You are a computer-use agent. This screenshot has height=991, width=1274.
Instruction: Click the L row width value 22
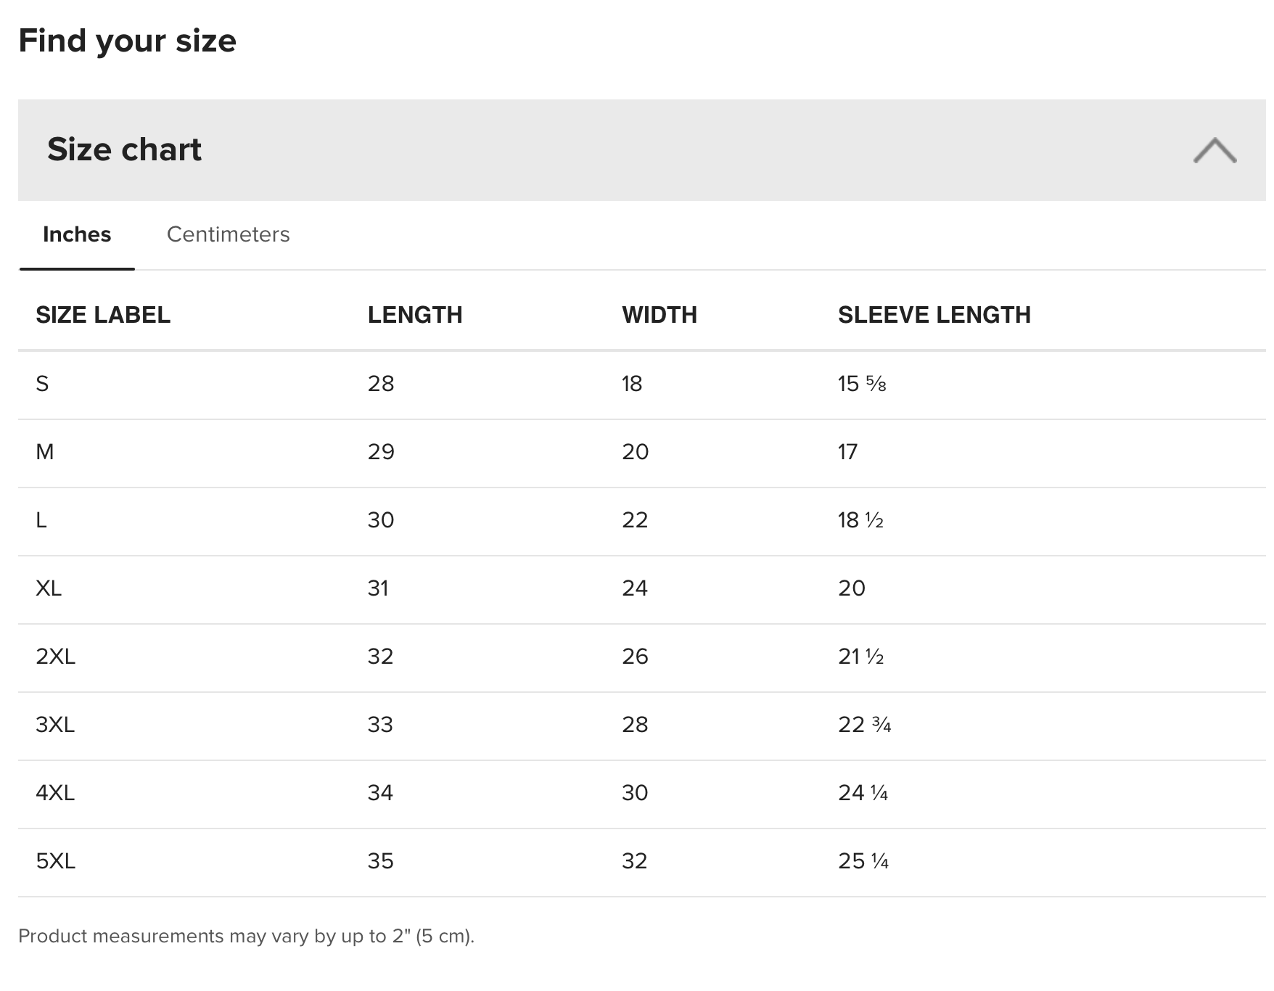[x=635, y=520]
